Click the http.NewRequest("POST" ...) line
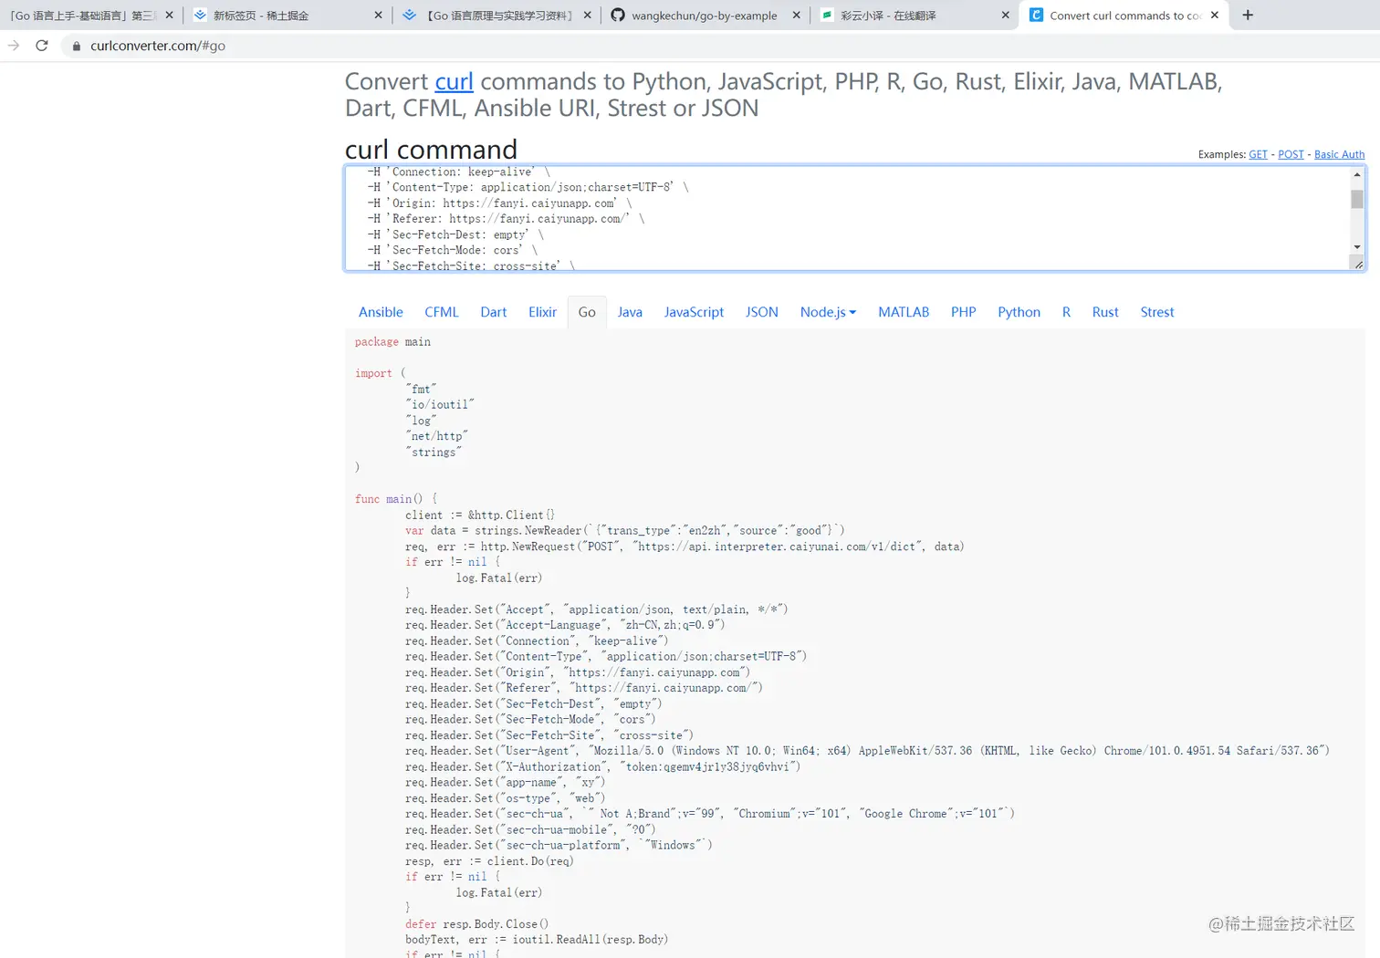 [685, 547]
